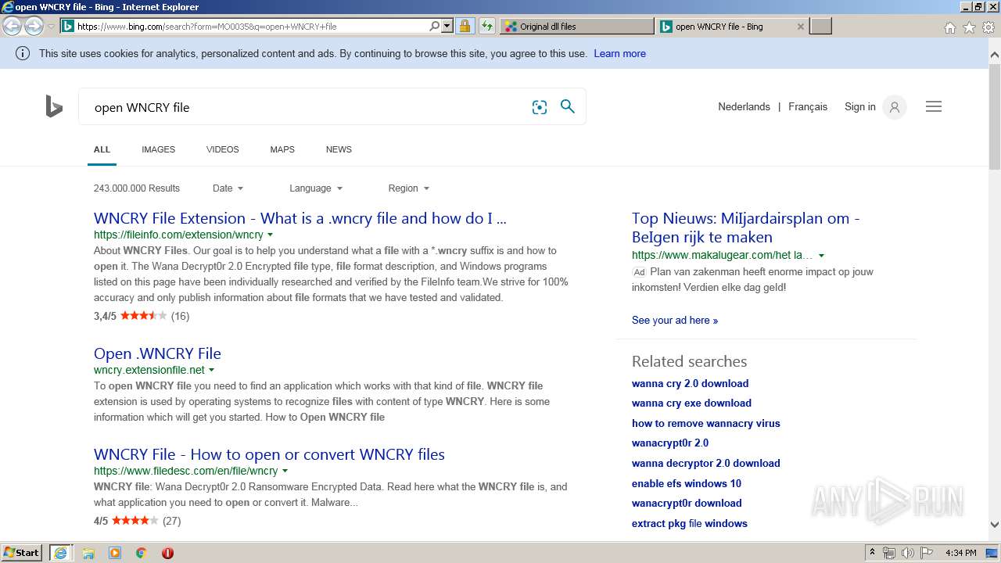Click the red shield taskbar icon
The image size is (1001, 563).
coord(167,553)
